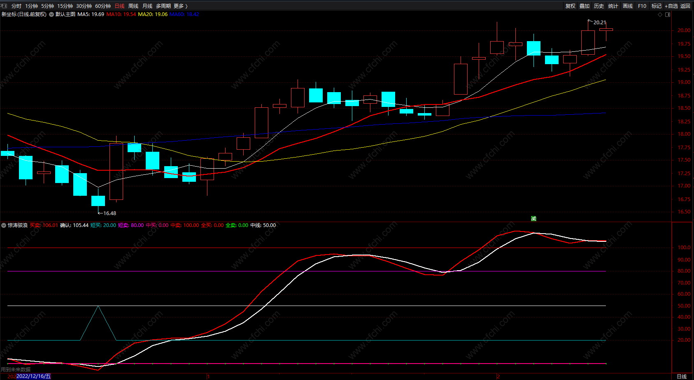Click the month 2 marker on time axis
The height and width of the screenshot is (380, 694).
[498, 377]
